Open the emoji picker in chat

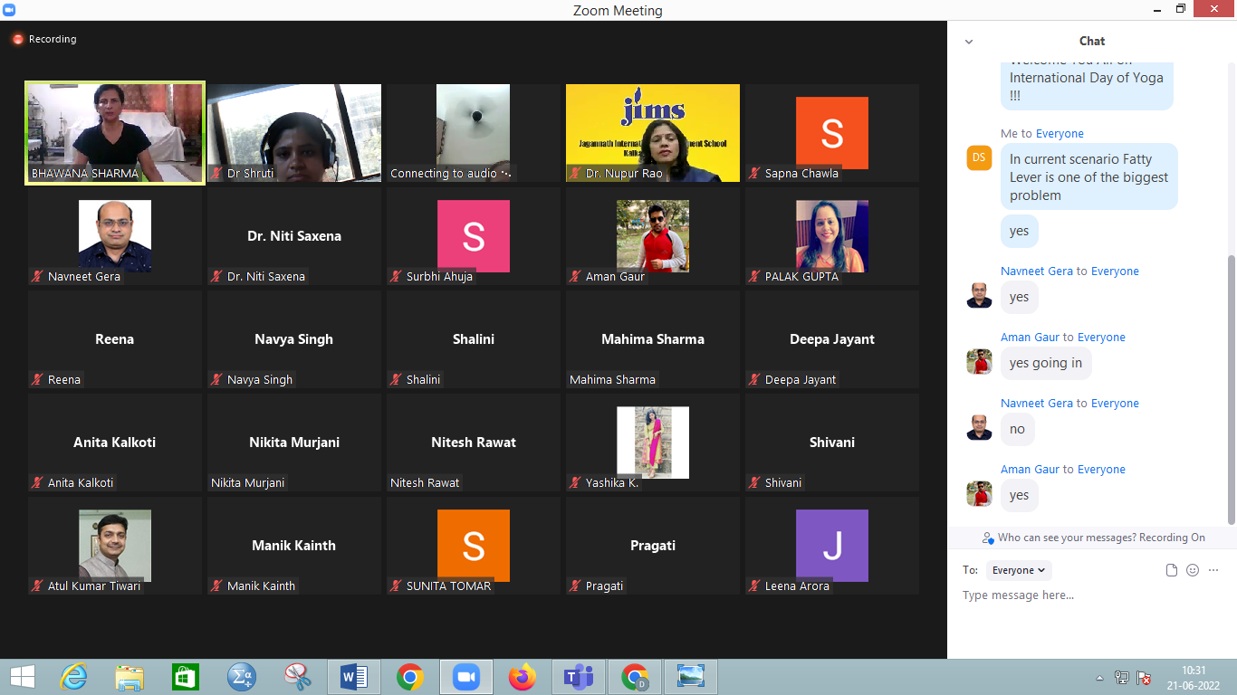(1193, 570)
